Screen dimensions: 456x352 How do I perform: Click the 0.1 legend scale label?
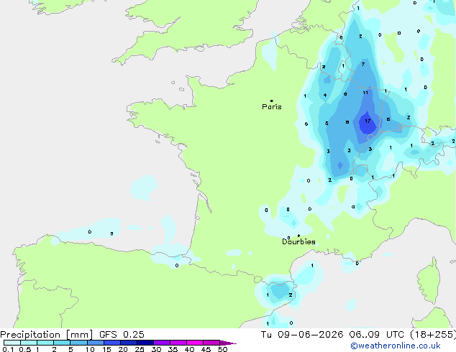(8, 349)
